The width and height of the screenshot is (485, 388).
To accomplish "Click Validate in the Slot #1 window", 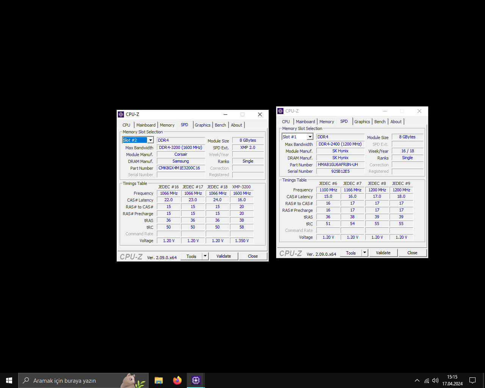I will (383, 253).
